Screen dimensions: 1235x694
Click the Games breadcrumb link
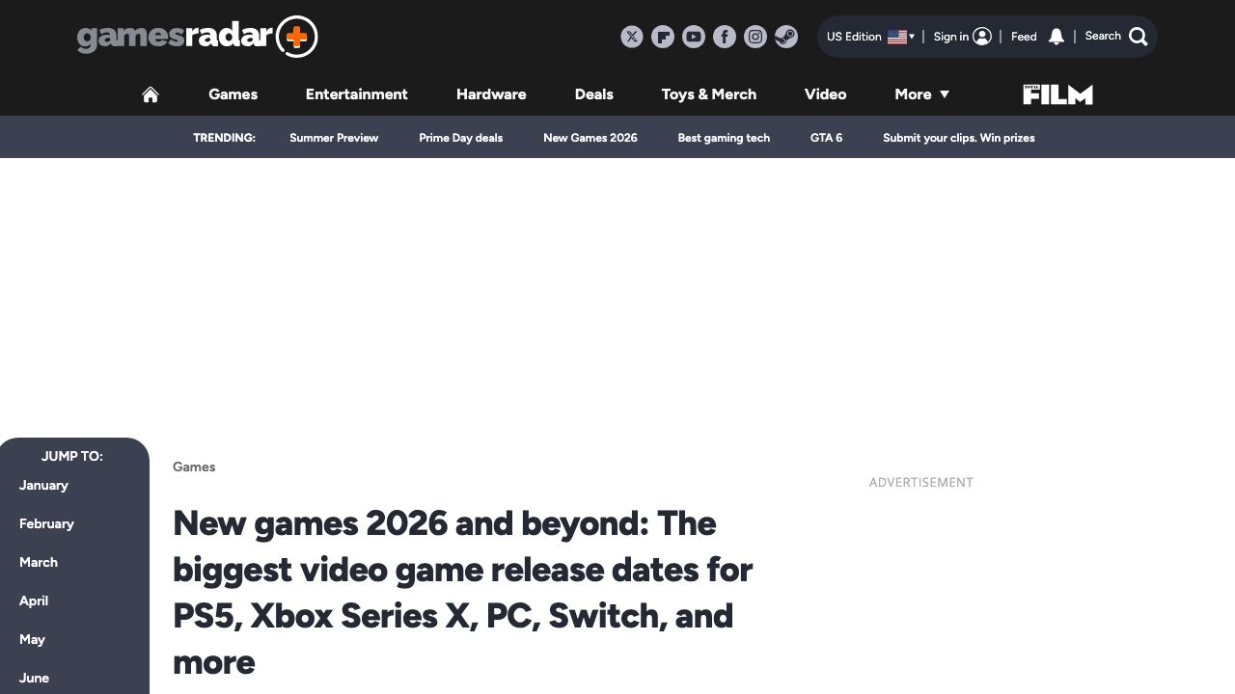[x=194, y=467]
